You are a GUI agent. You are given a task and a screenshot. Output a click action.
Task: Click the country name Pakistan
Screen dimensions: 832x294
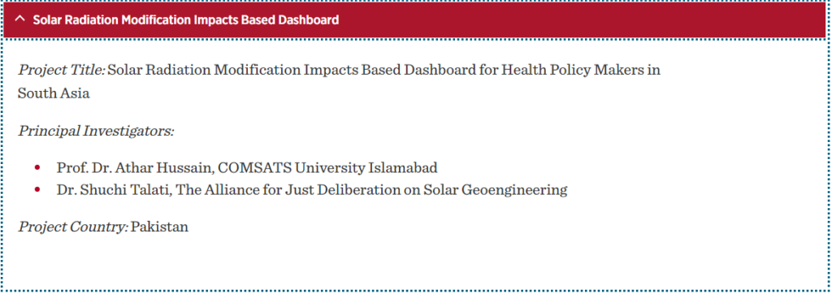click(160, 227)
